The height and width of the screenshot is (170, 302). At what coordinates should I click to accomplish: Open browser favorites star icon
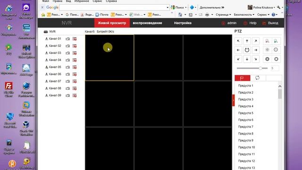(x=43, y=15)
